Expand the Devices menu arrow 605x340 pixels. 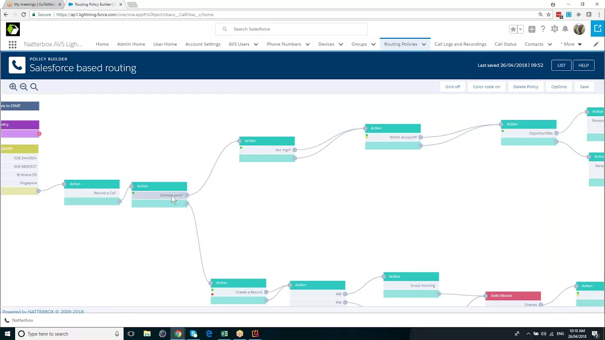[340, 44]
